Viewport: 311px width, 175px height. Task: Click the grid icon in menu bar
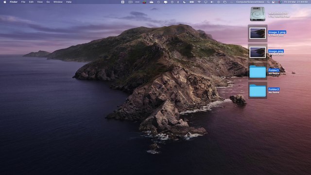coord(123,2)
